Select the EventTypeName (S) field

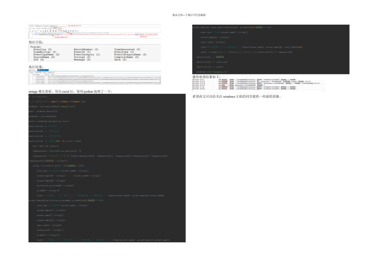[x=47, y=55]
